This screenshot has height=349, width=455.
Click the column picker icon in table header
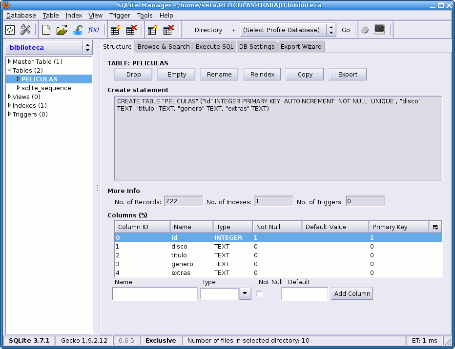pyautogui.click(x=435, y=227)
